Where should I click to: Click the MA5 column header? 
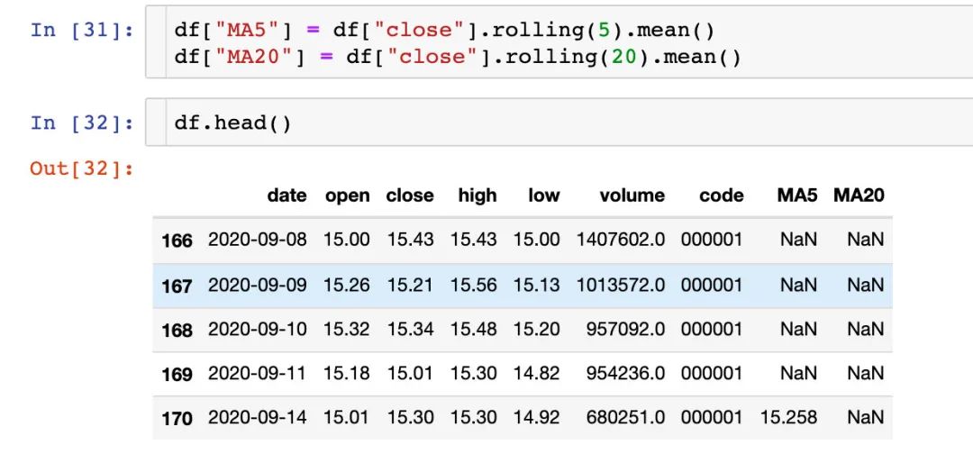[796, 195]
